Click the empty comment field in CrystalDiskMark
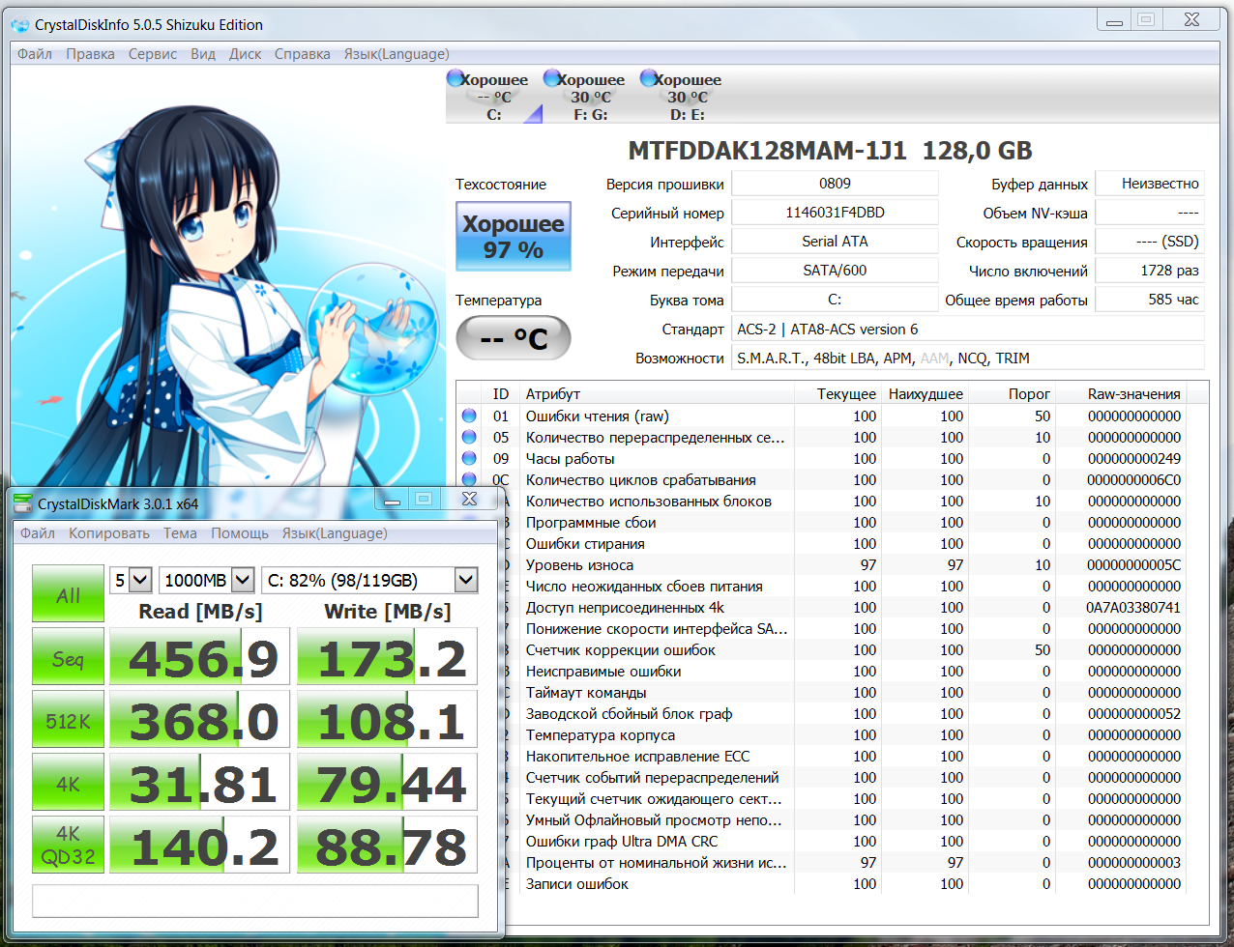 coord(255,901)
